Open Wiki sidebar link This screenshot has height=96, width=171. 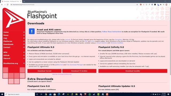[x=5, y=52]
